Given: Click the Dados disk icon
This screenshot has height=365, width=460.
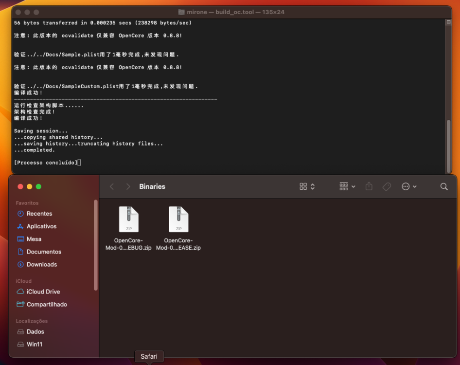Looking at the screenshot, I should (x=20, y=332).
